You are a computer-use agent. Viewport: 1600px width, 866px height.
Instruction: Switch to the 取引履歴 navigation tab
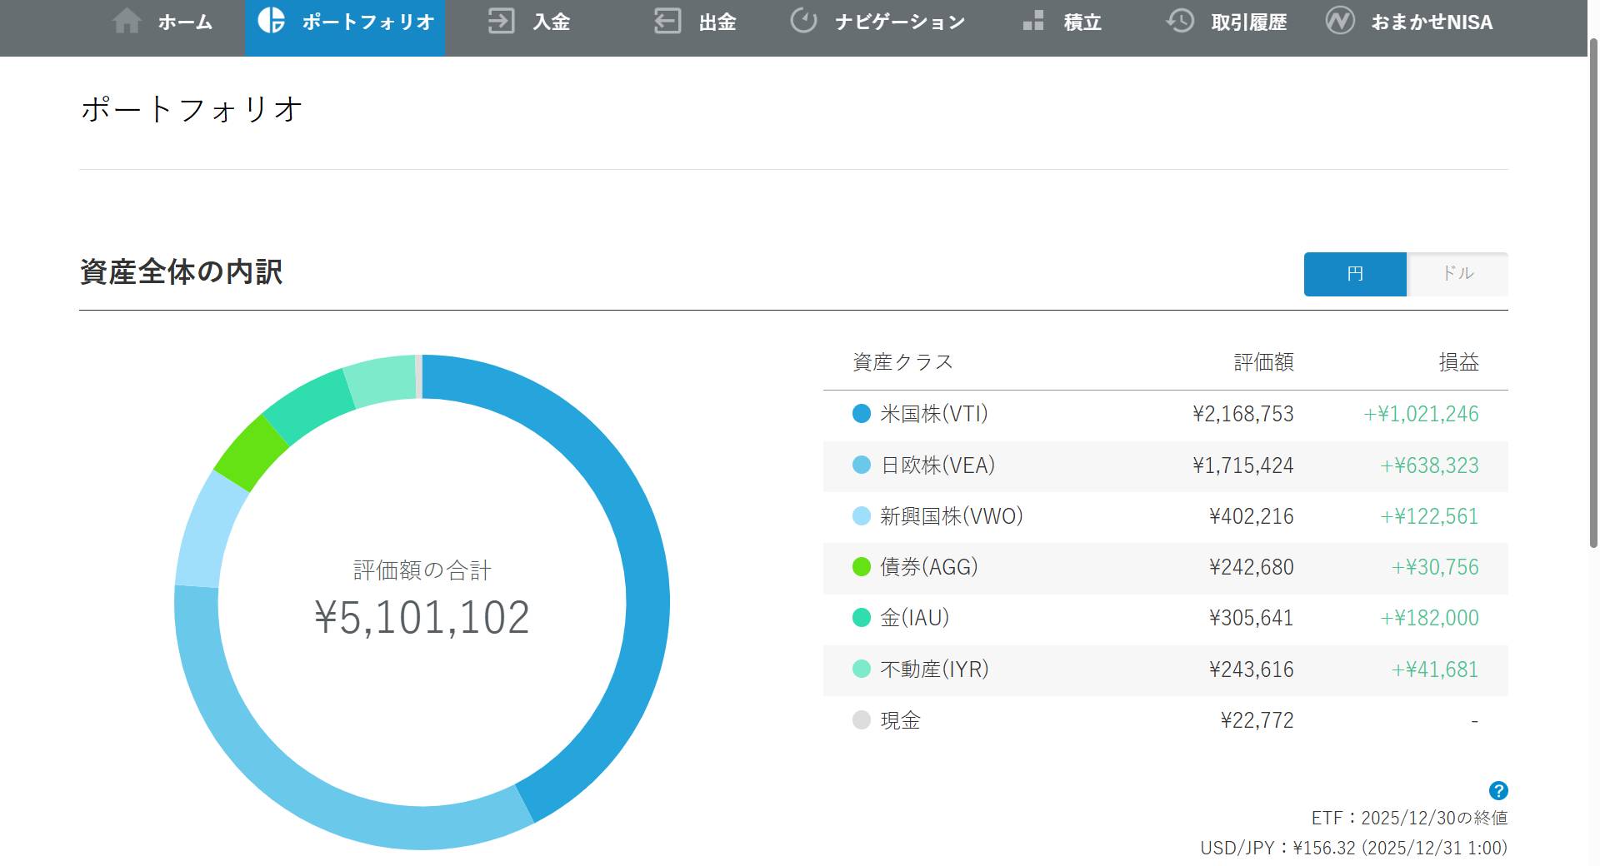1225,22
